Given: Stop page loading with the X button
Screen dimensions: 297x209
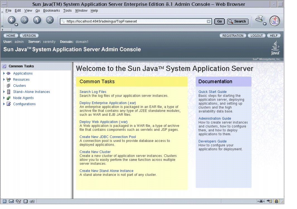Looking at the screenshot, I should tap(50, 20).
